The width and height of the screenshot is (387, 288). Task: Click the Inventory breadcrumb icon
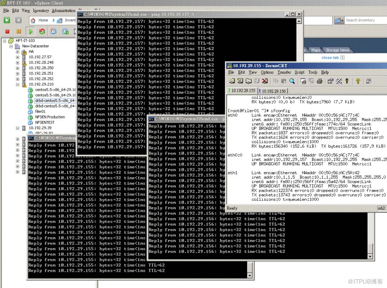(x=59, y=21)
